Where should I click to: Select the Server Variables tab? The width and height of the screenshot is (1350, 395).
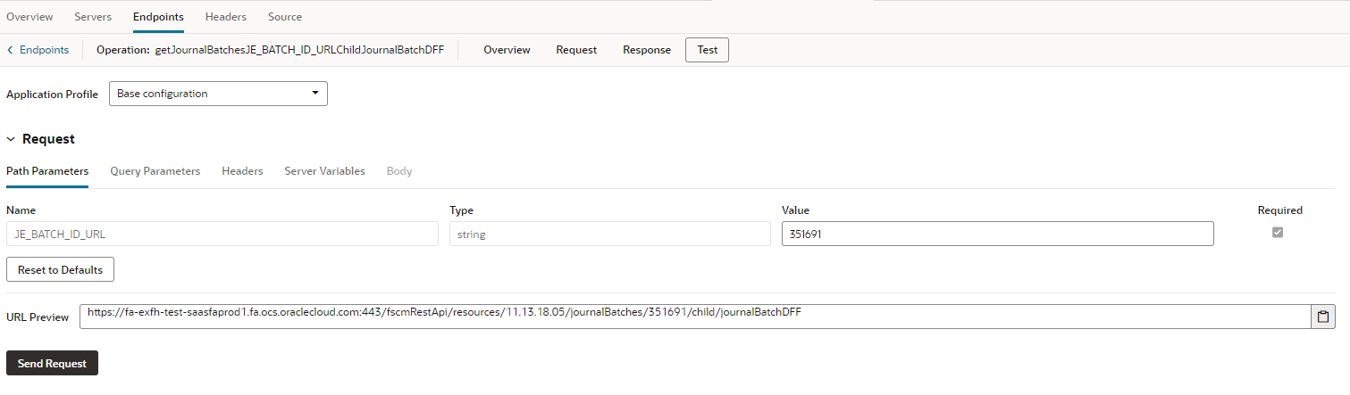click(324, 171)
